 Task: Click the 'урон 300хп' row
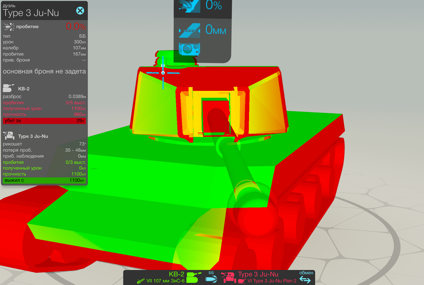[x=45, y=42]
